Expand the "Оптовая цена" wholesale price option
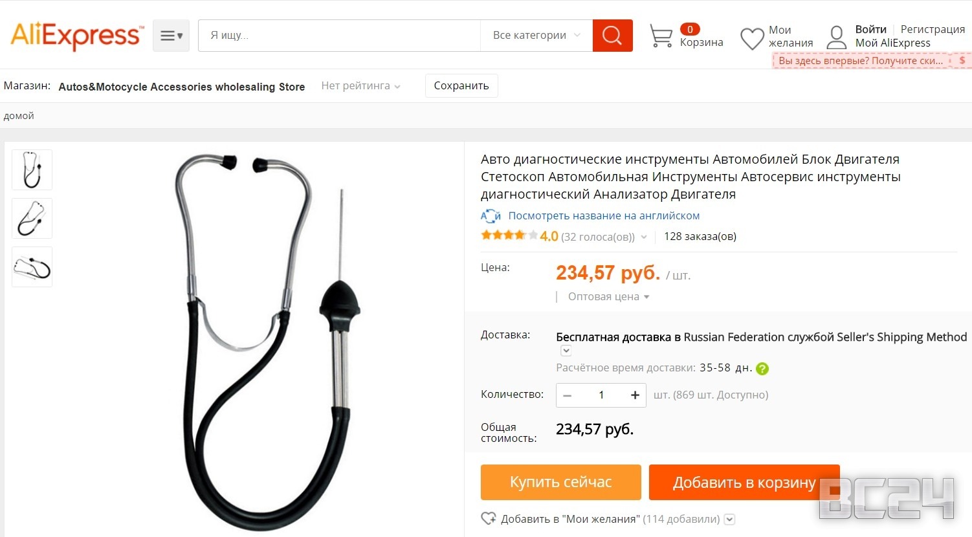 click(x=608, y=297)
